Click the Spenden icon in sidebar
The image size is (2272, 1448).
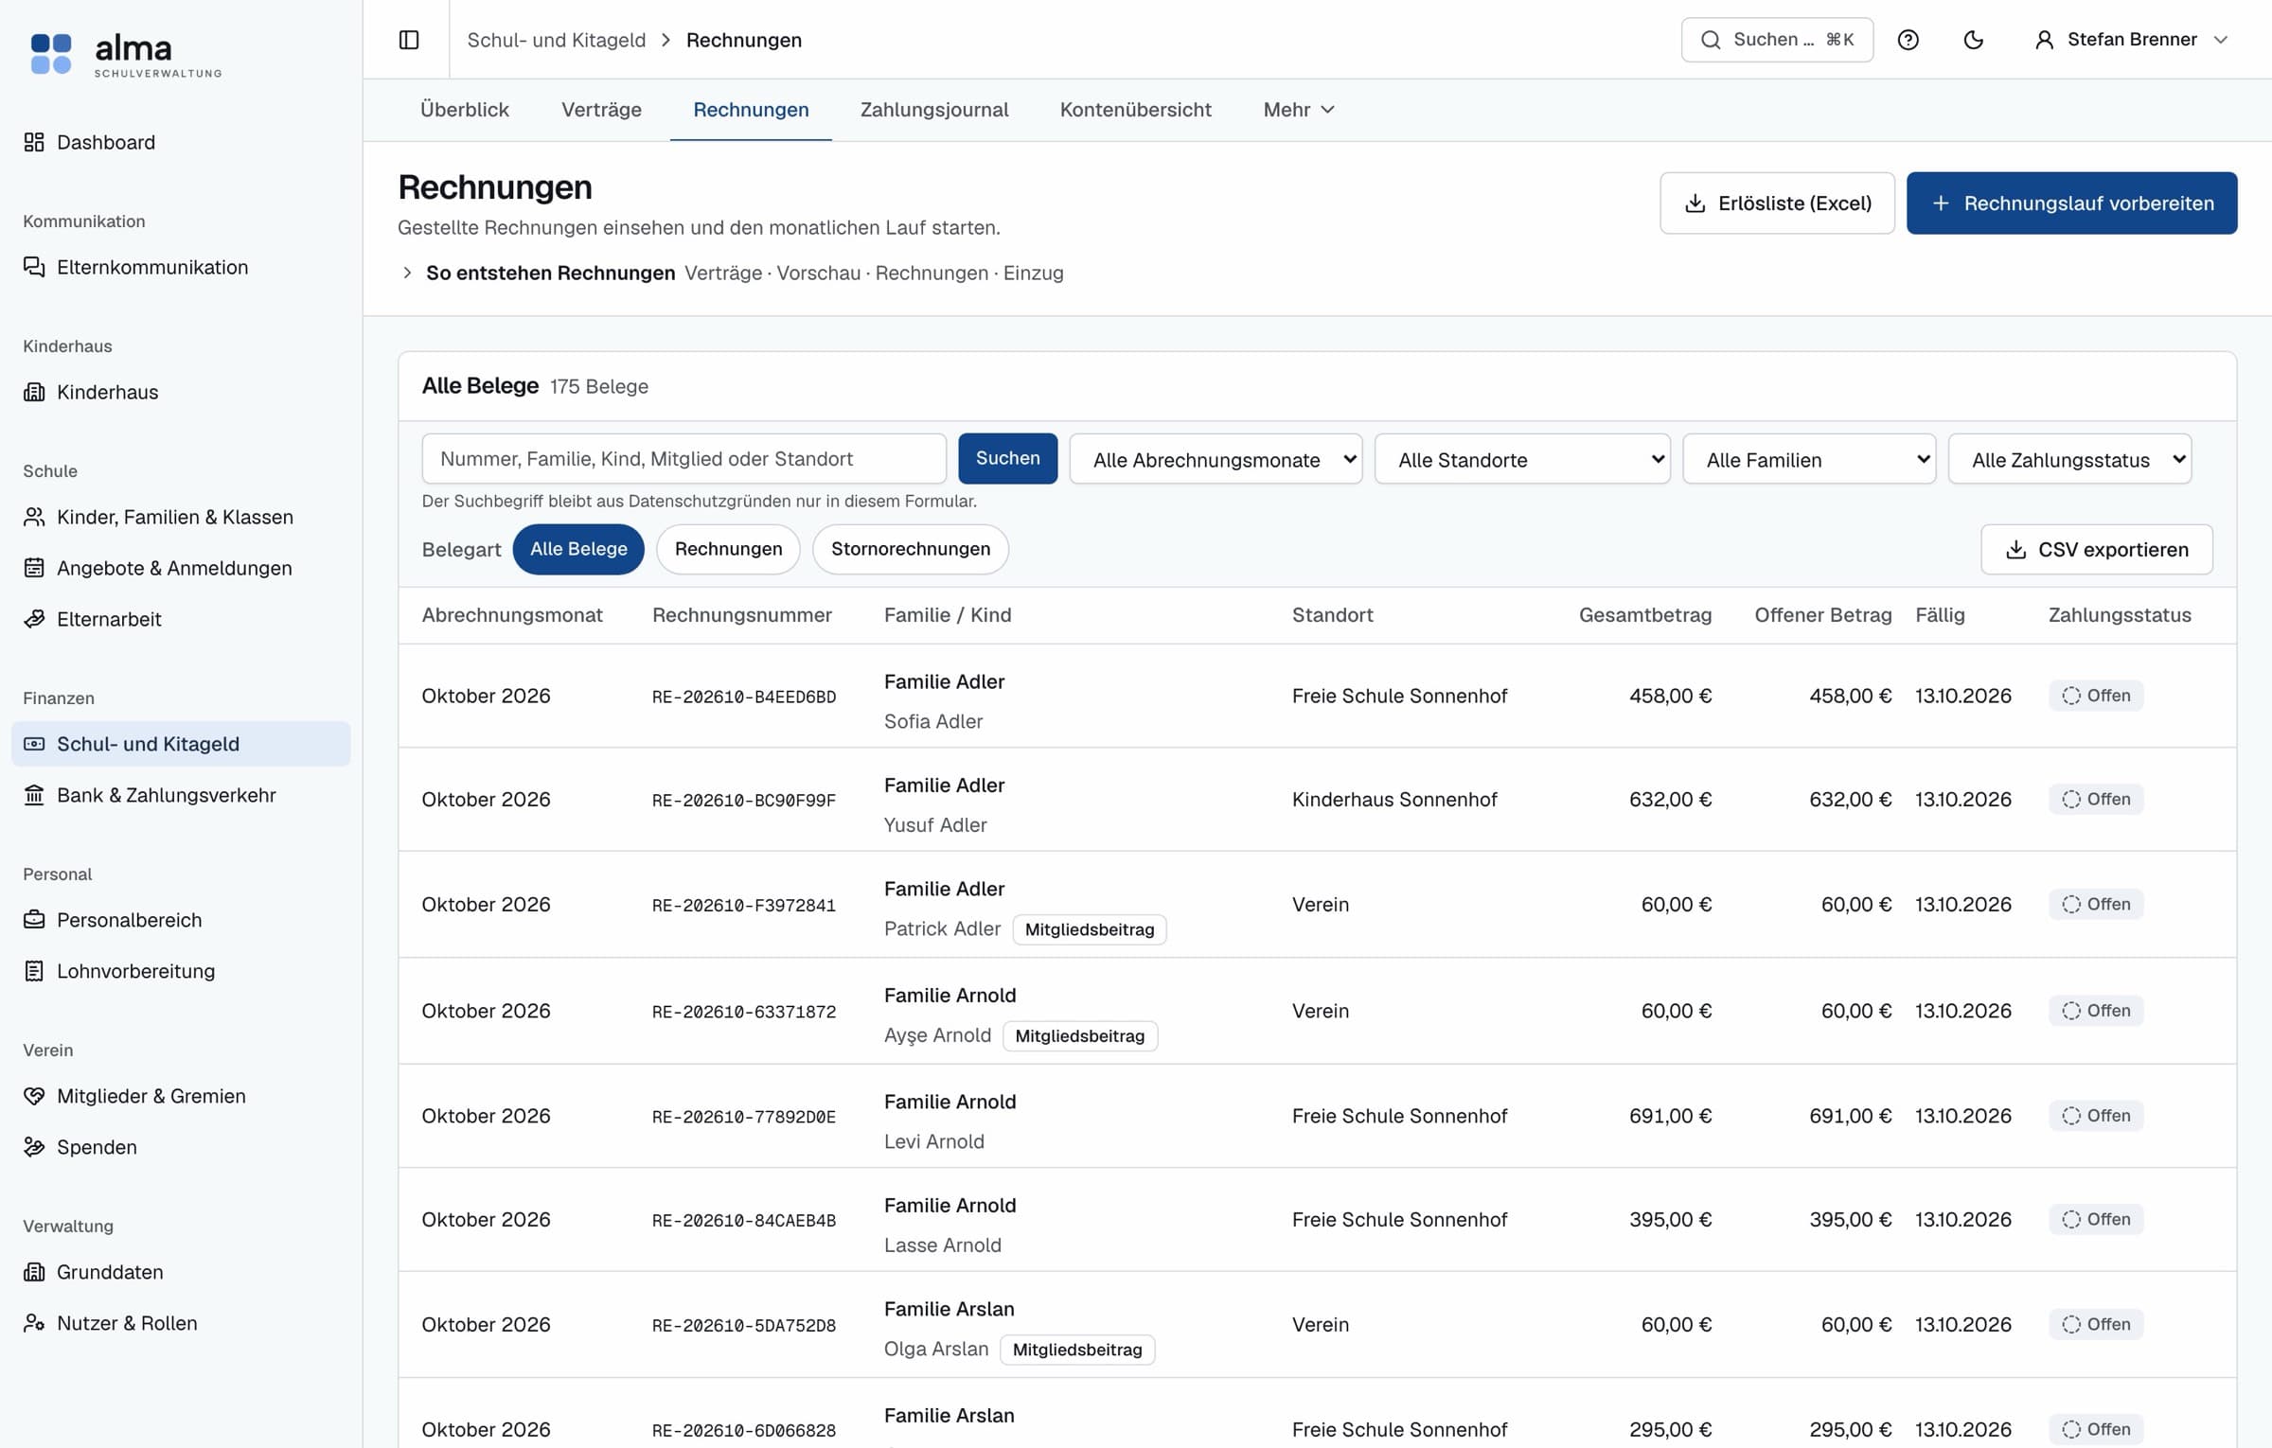pyautogui.click(x=34, y=1147)
